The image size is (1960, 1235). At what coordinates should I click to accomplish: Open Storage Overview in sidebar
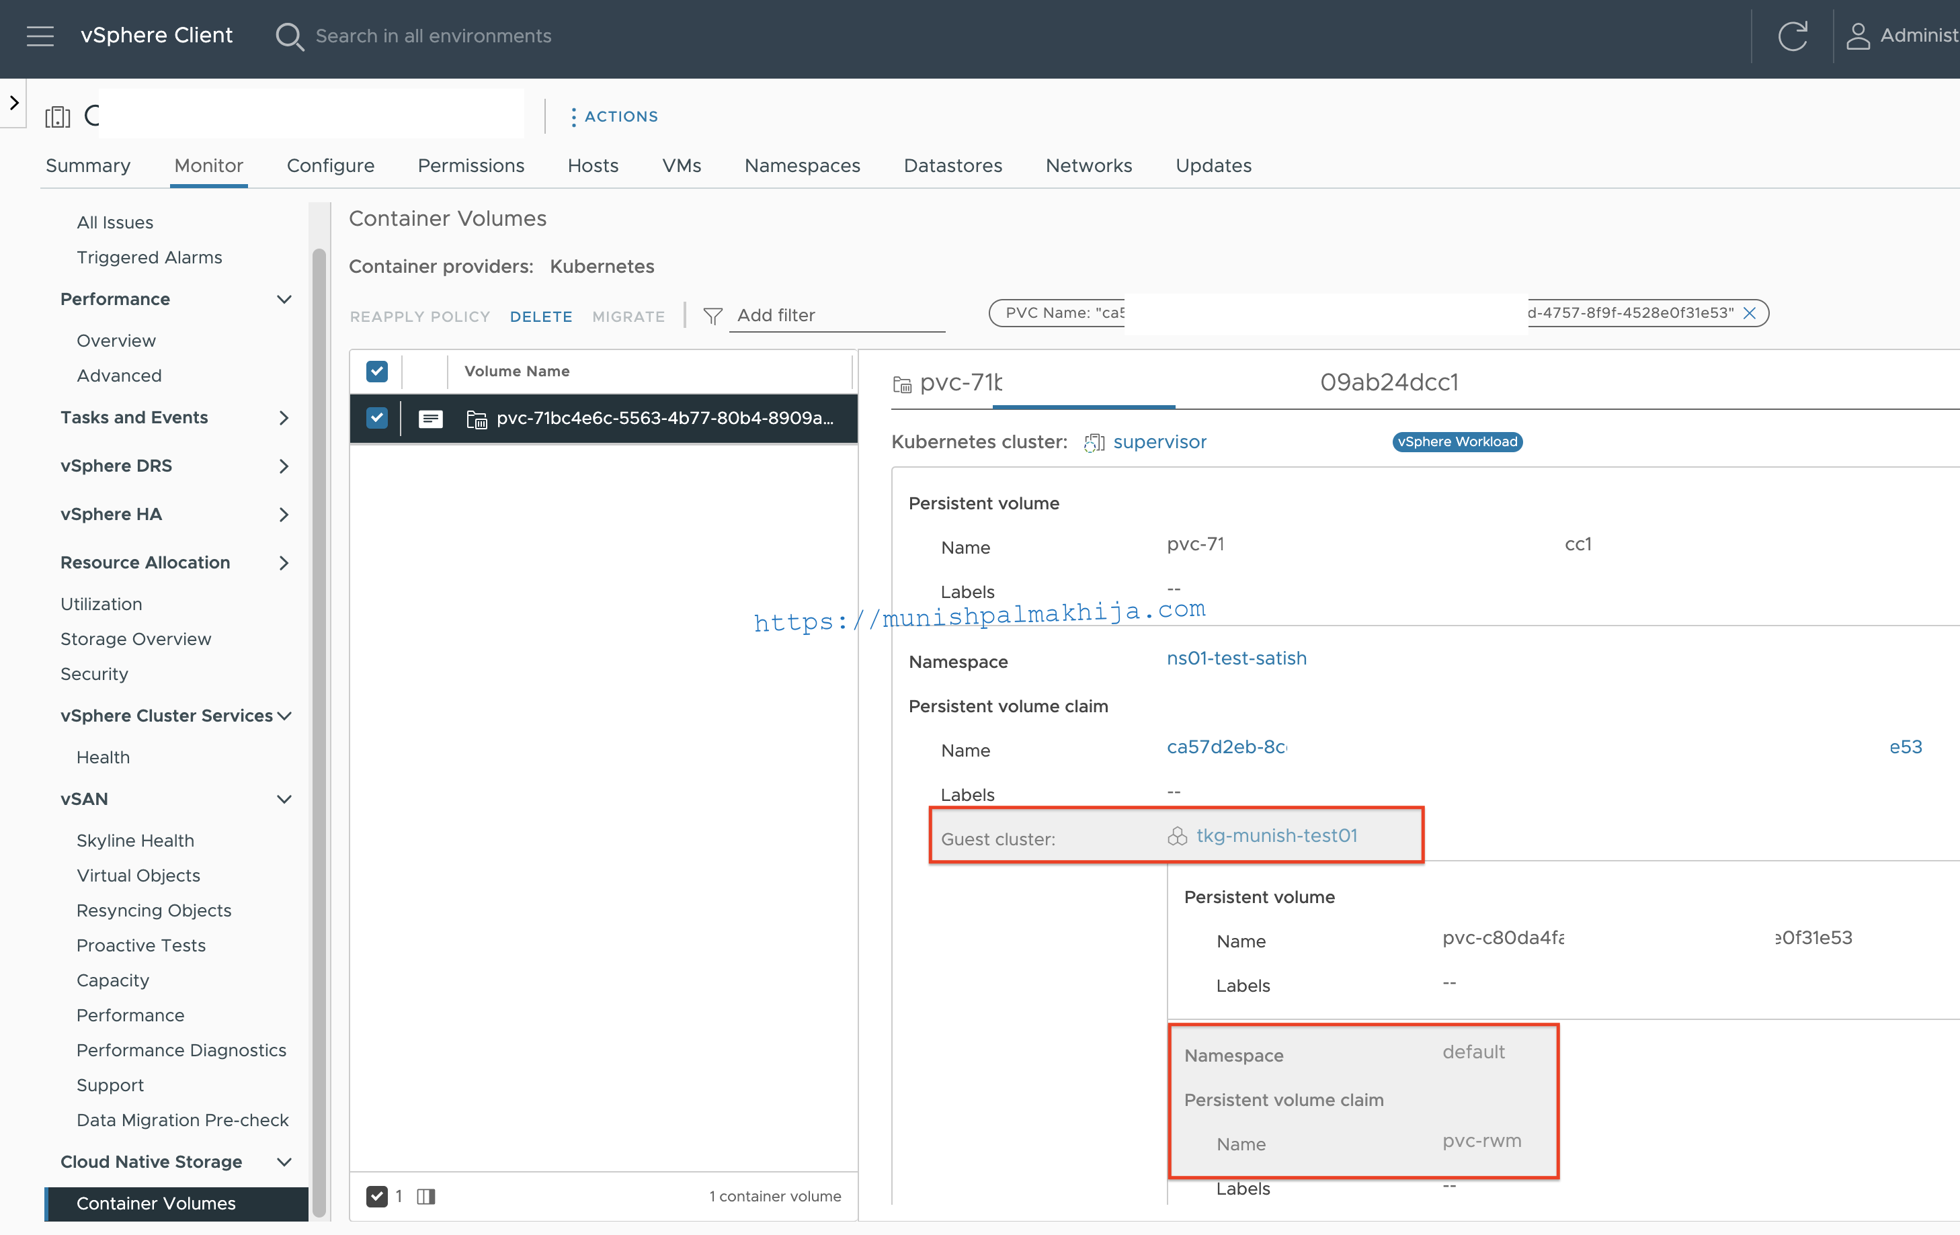click(x=136, y=640)
